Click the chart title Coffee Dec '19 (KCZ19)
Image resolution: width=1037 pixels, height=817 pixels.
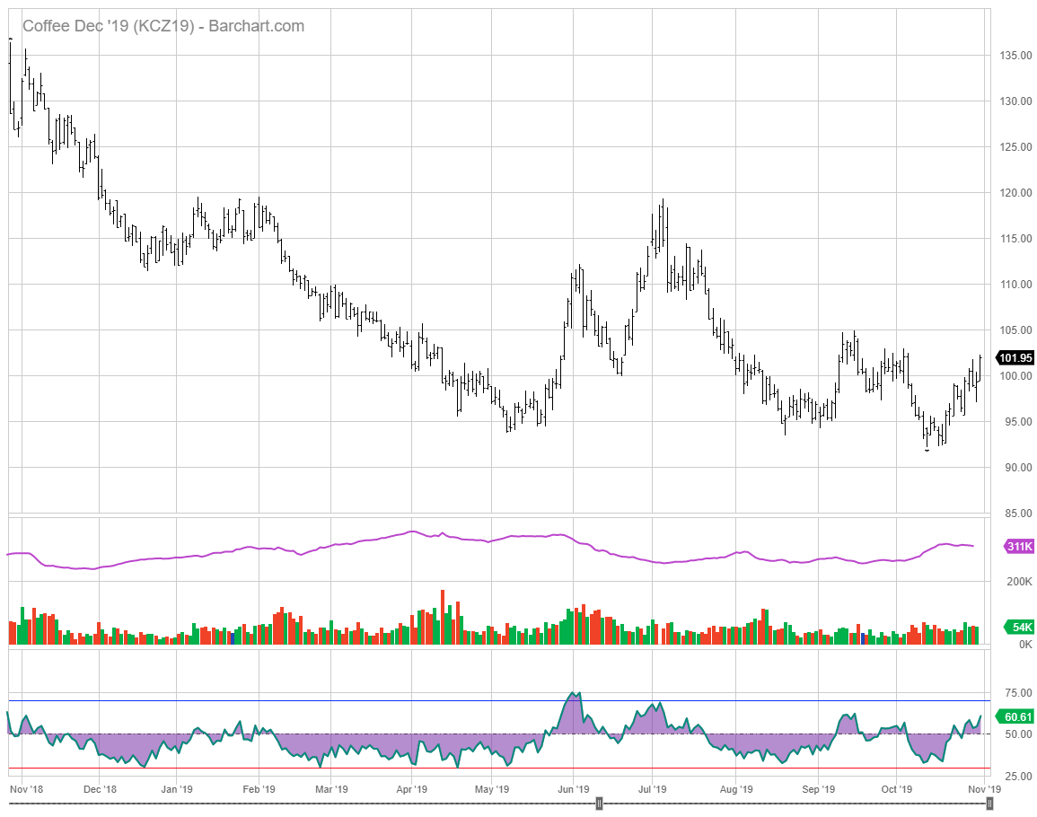(109, 26)
